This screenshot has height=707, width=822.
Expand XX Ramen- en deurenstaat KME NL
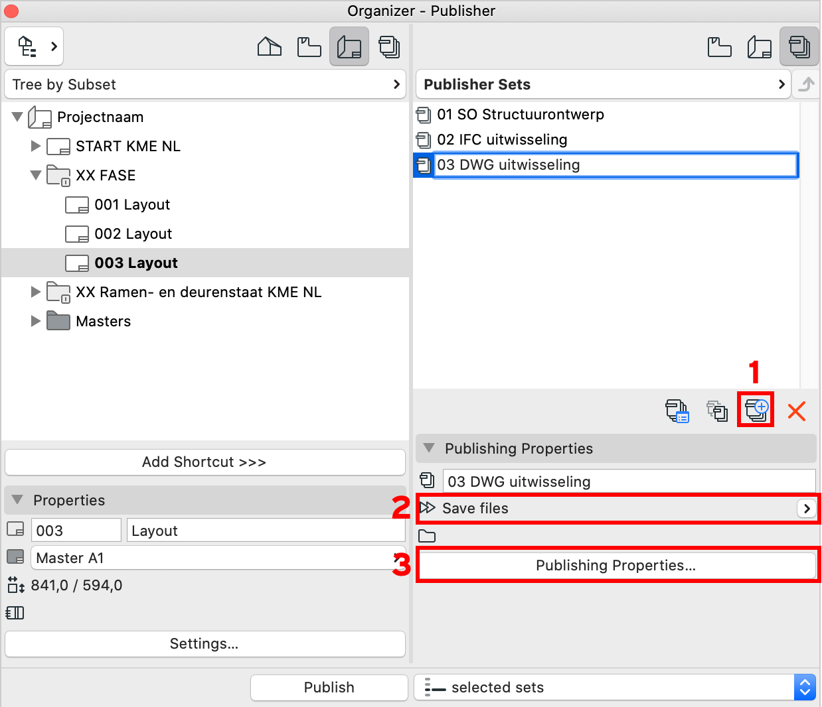point(36,292)
